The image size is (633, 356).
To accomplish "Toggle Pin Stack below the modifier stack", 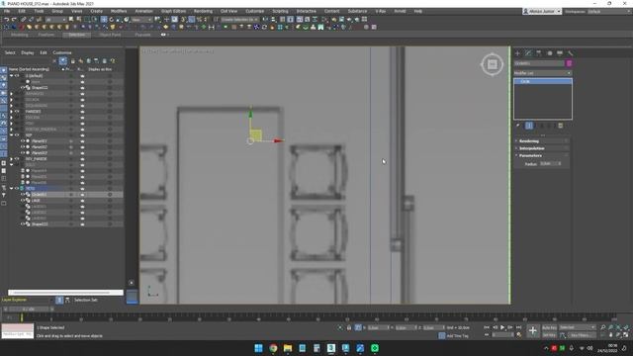I will coord(518,126).
